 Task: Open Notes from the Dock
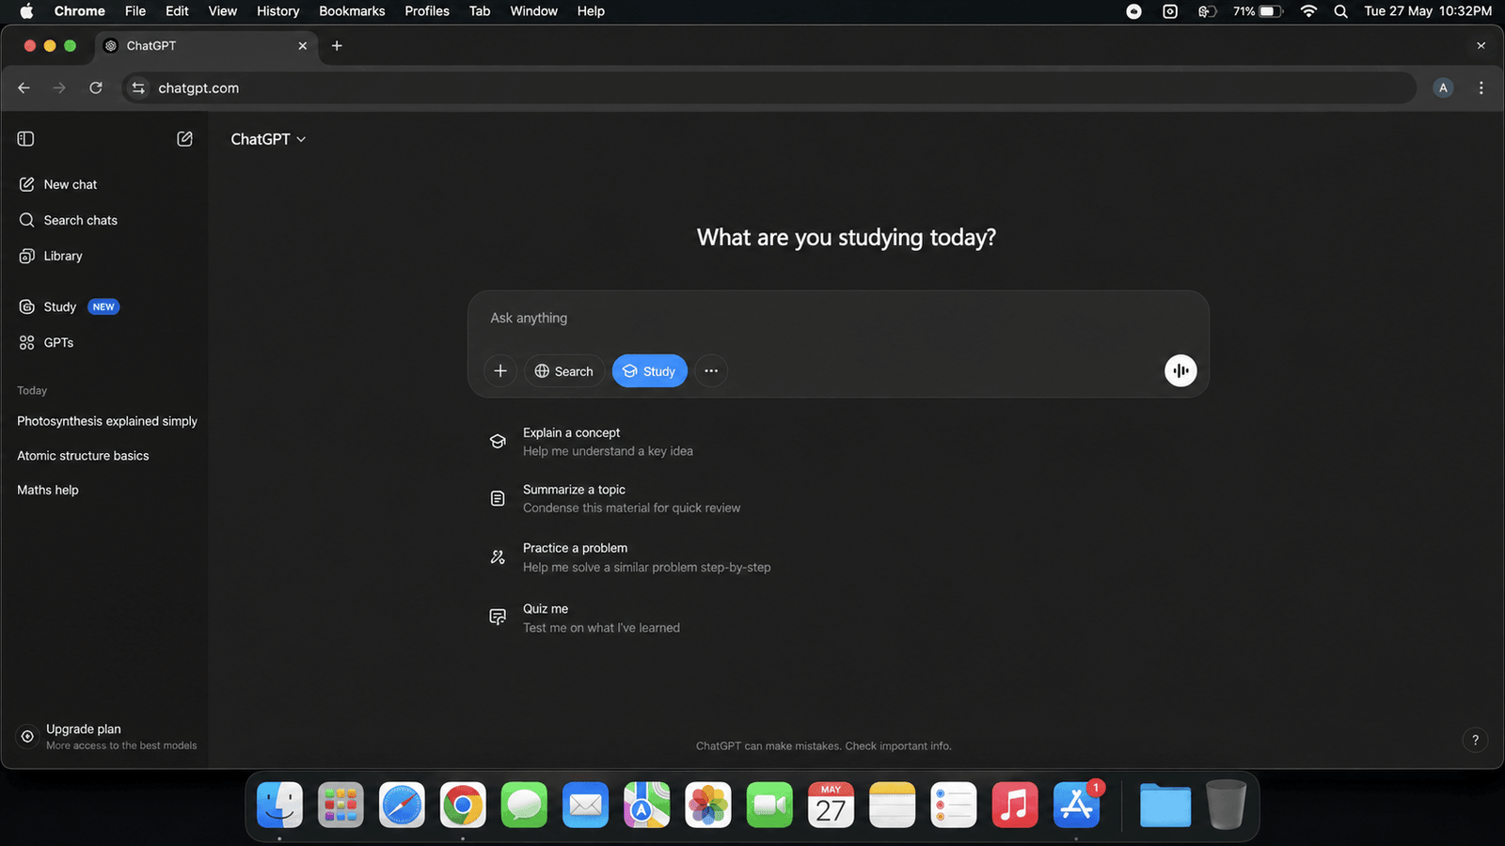(x=892, y=805)
